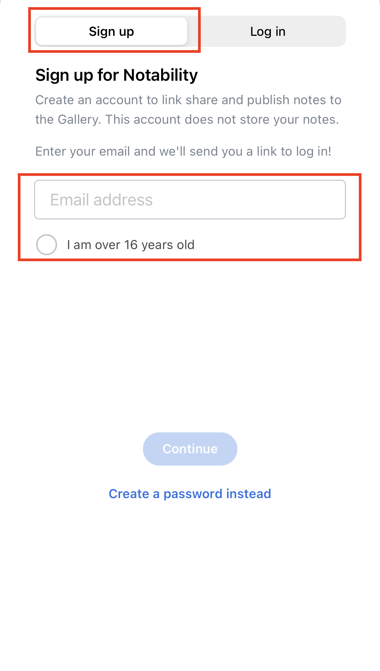380x671 pixels.
Task: Place cursor in Email address box
Action: click(x=190, y=200)
